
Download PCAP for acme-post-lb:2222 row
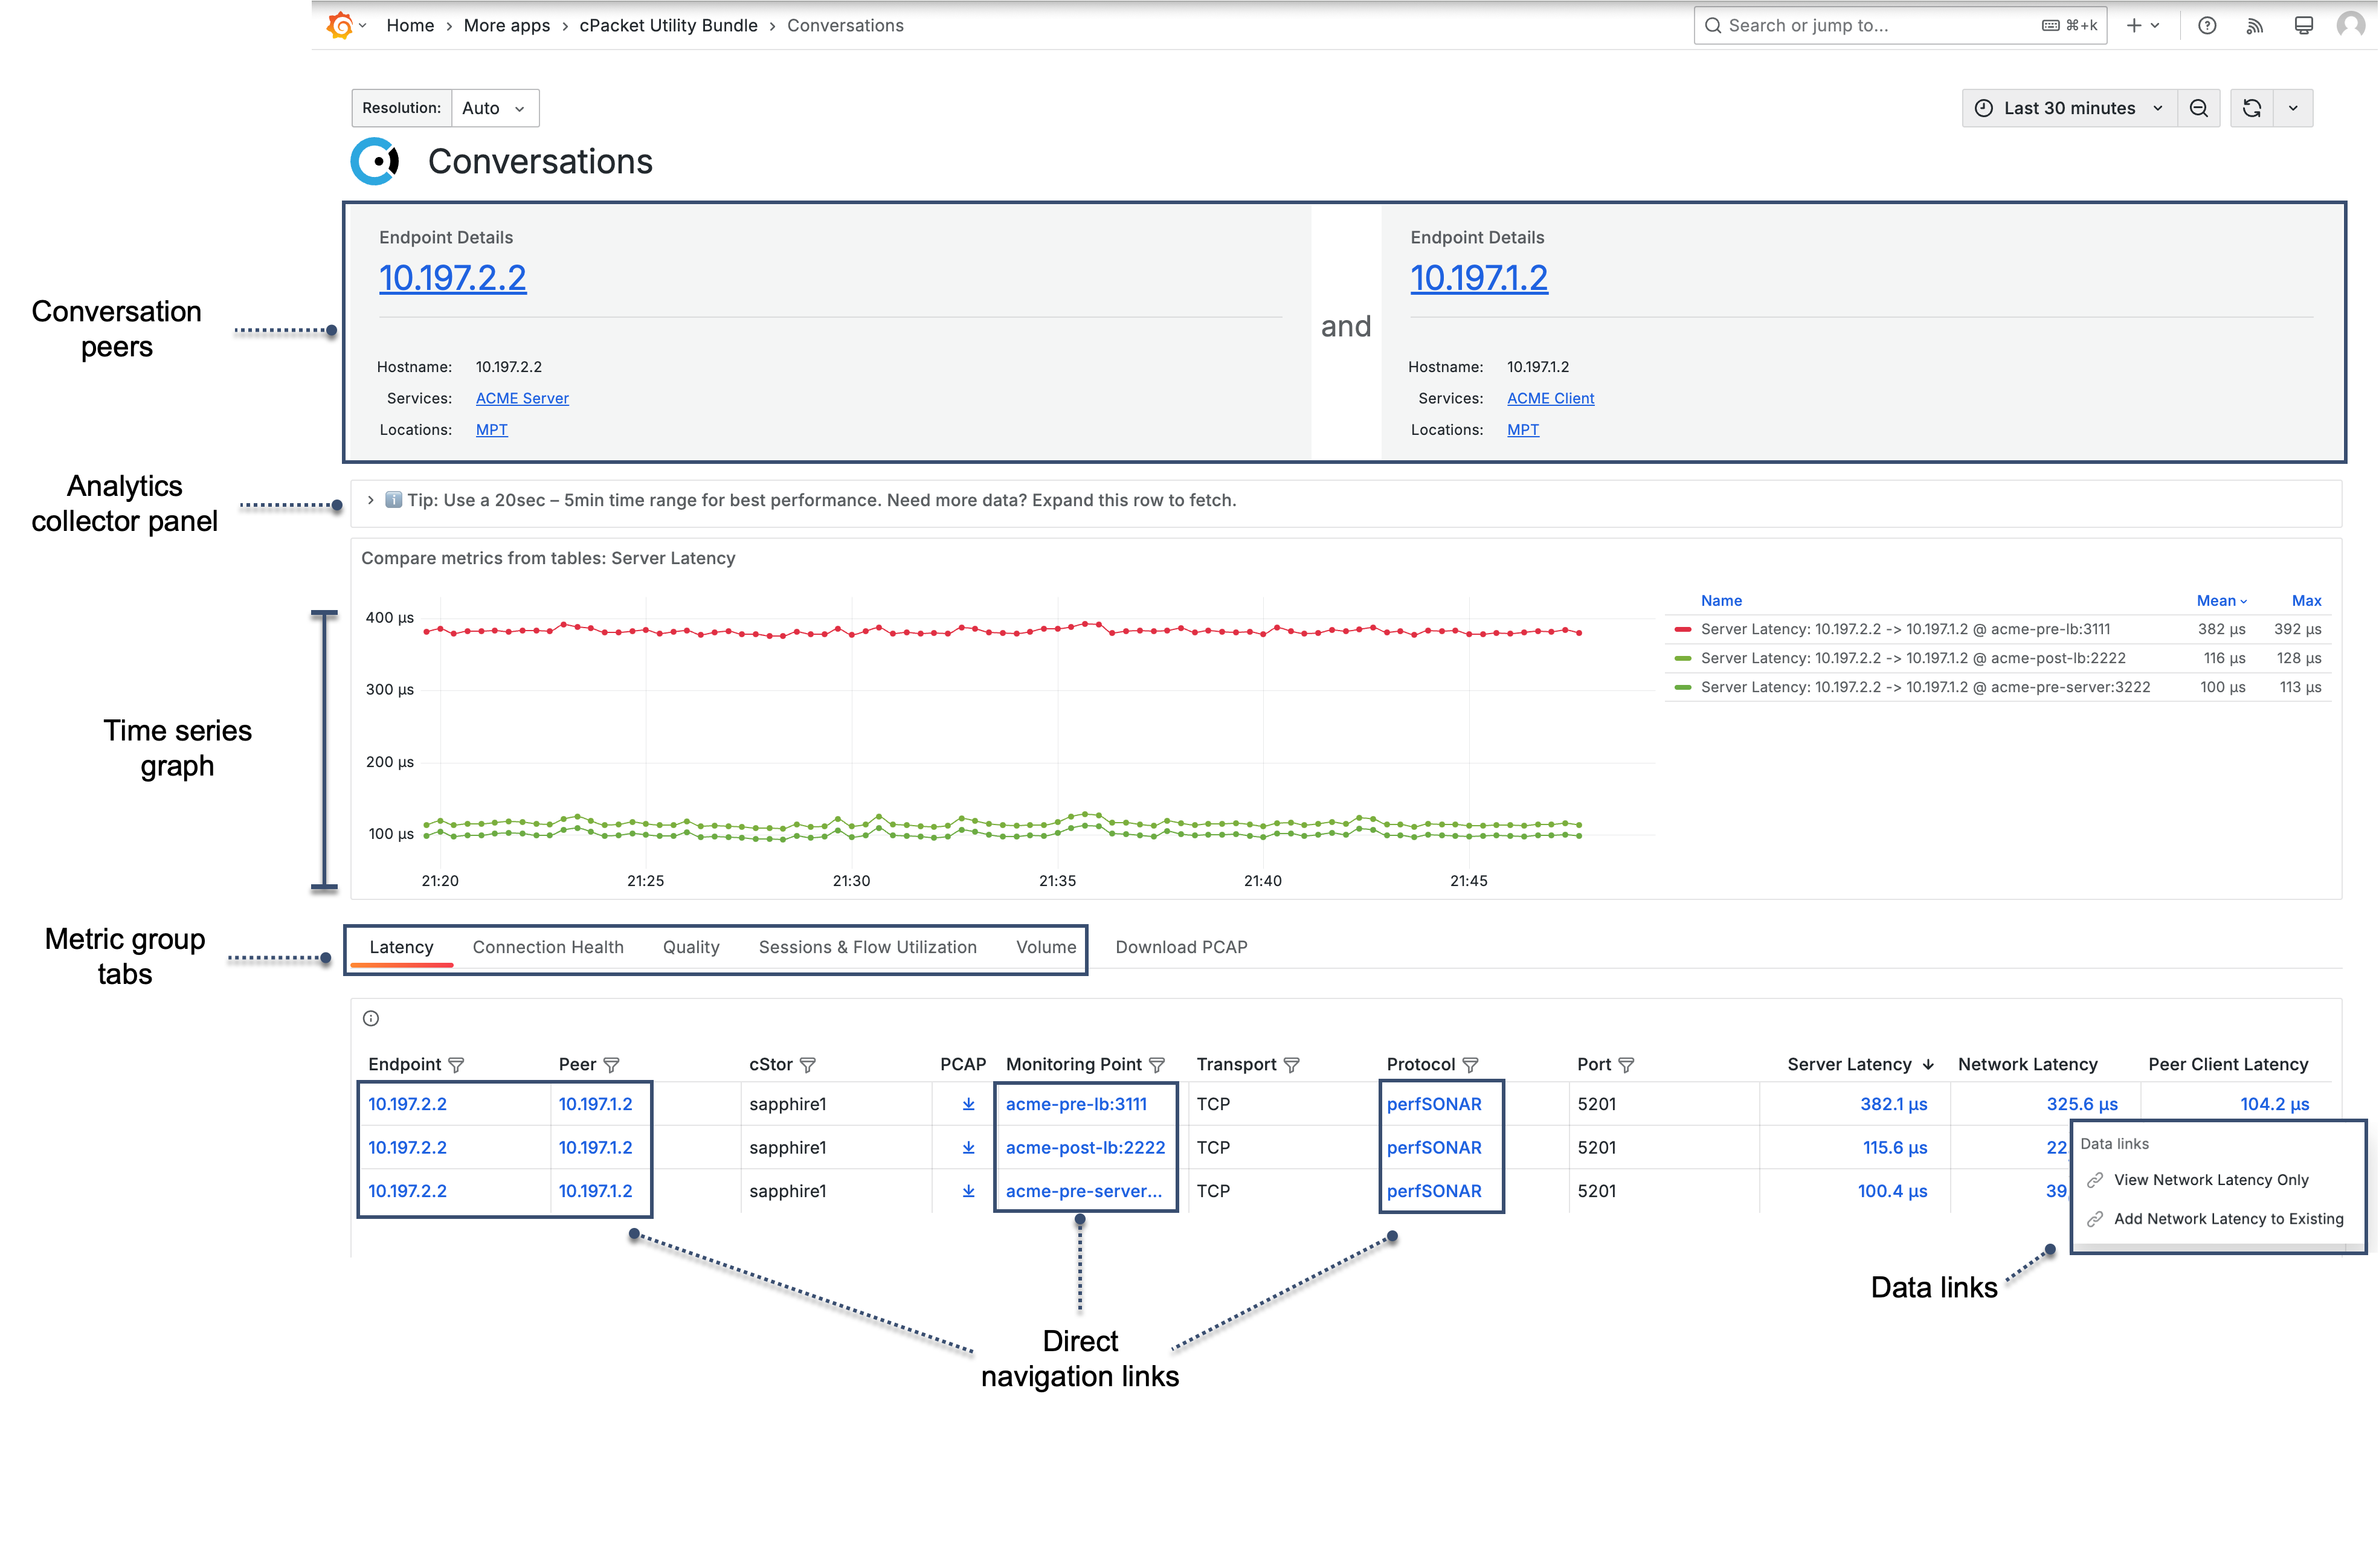[968, 1147]
